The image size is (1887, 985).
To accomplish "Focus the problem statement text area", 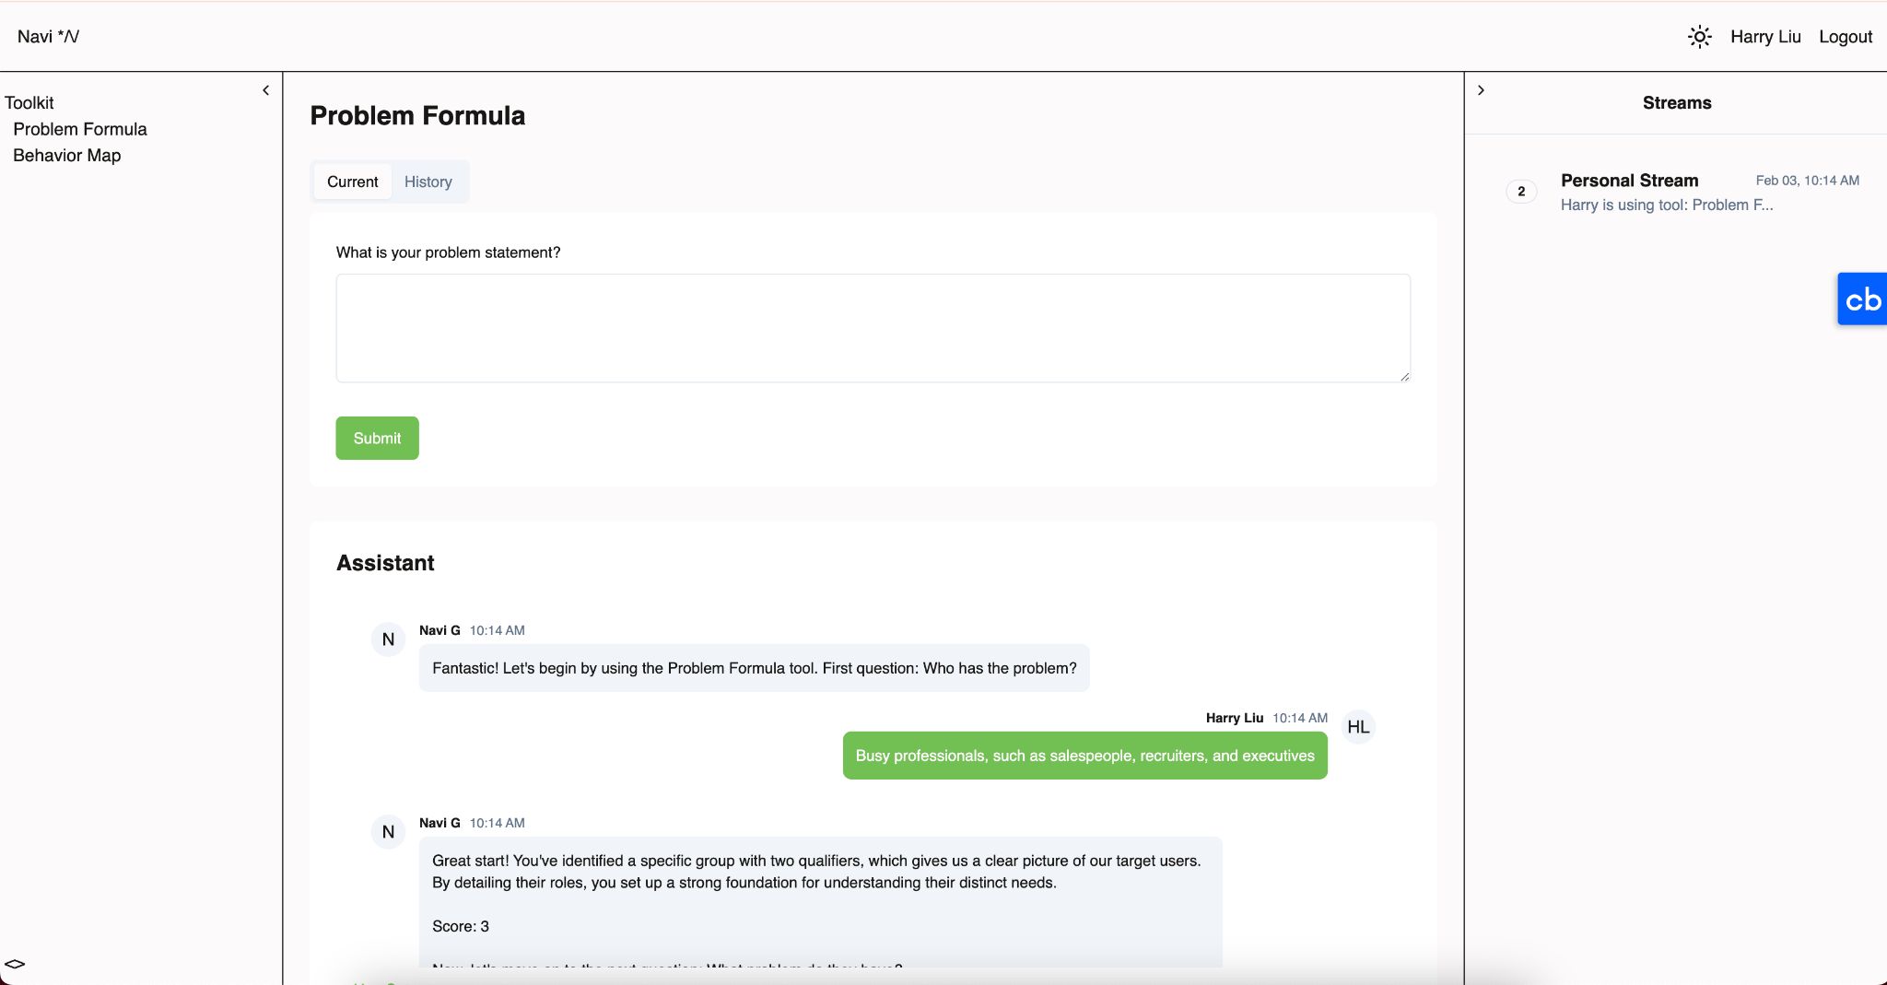I will point(873,328).
